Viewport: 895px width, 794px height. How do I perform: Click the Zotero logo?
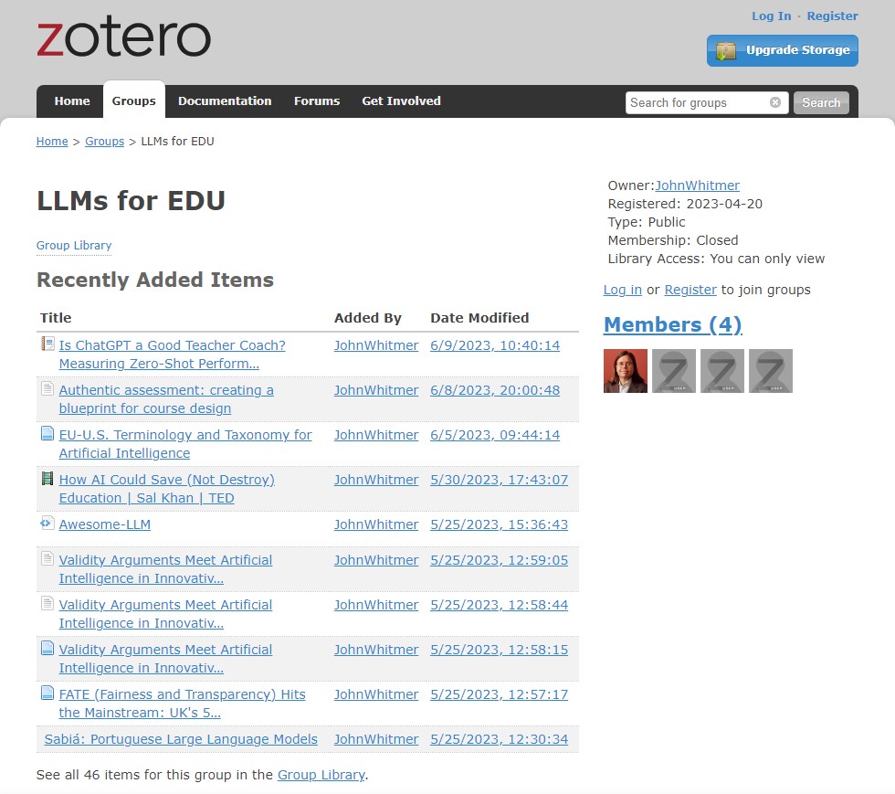click(x=123, y=38)
